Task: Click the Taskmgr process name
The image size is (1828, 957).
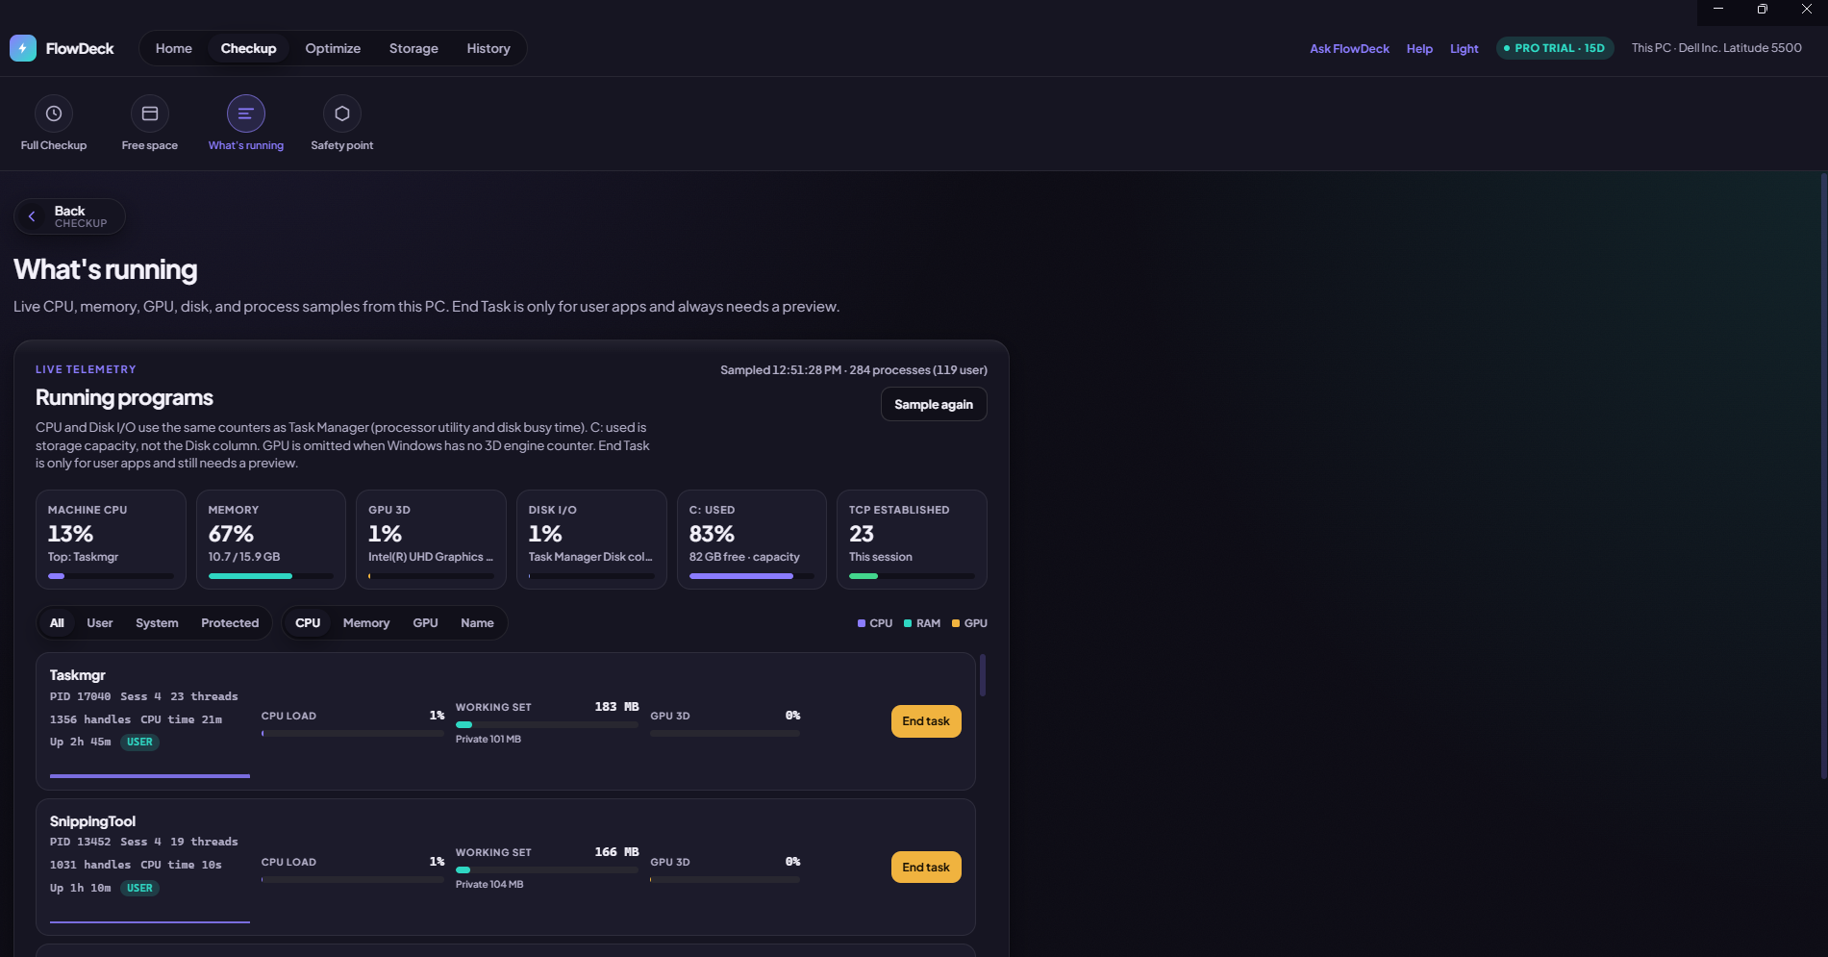Action: 78,675
